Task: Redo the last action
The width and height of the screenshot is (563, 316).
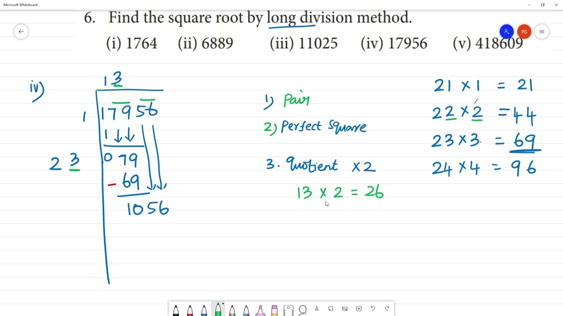Action: (387, 309)
